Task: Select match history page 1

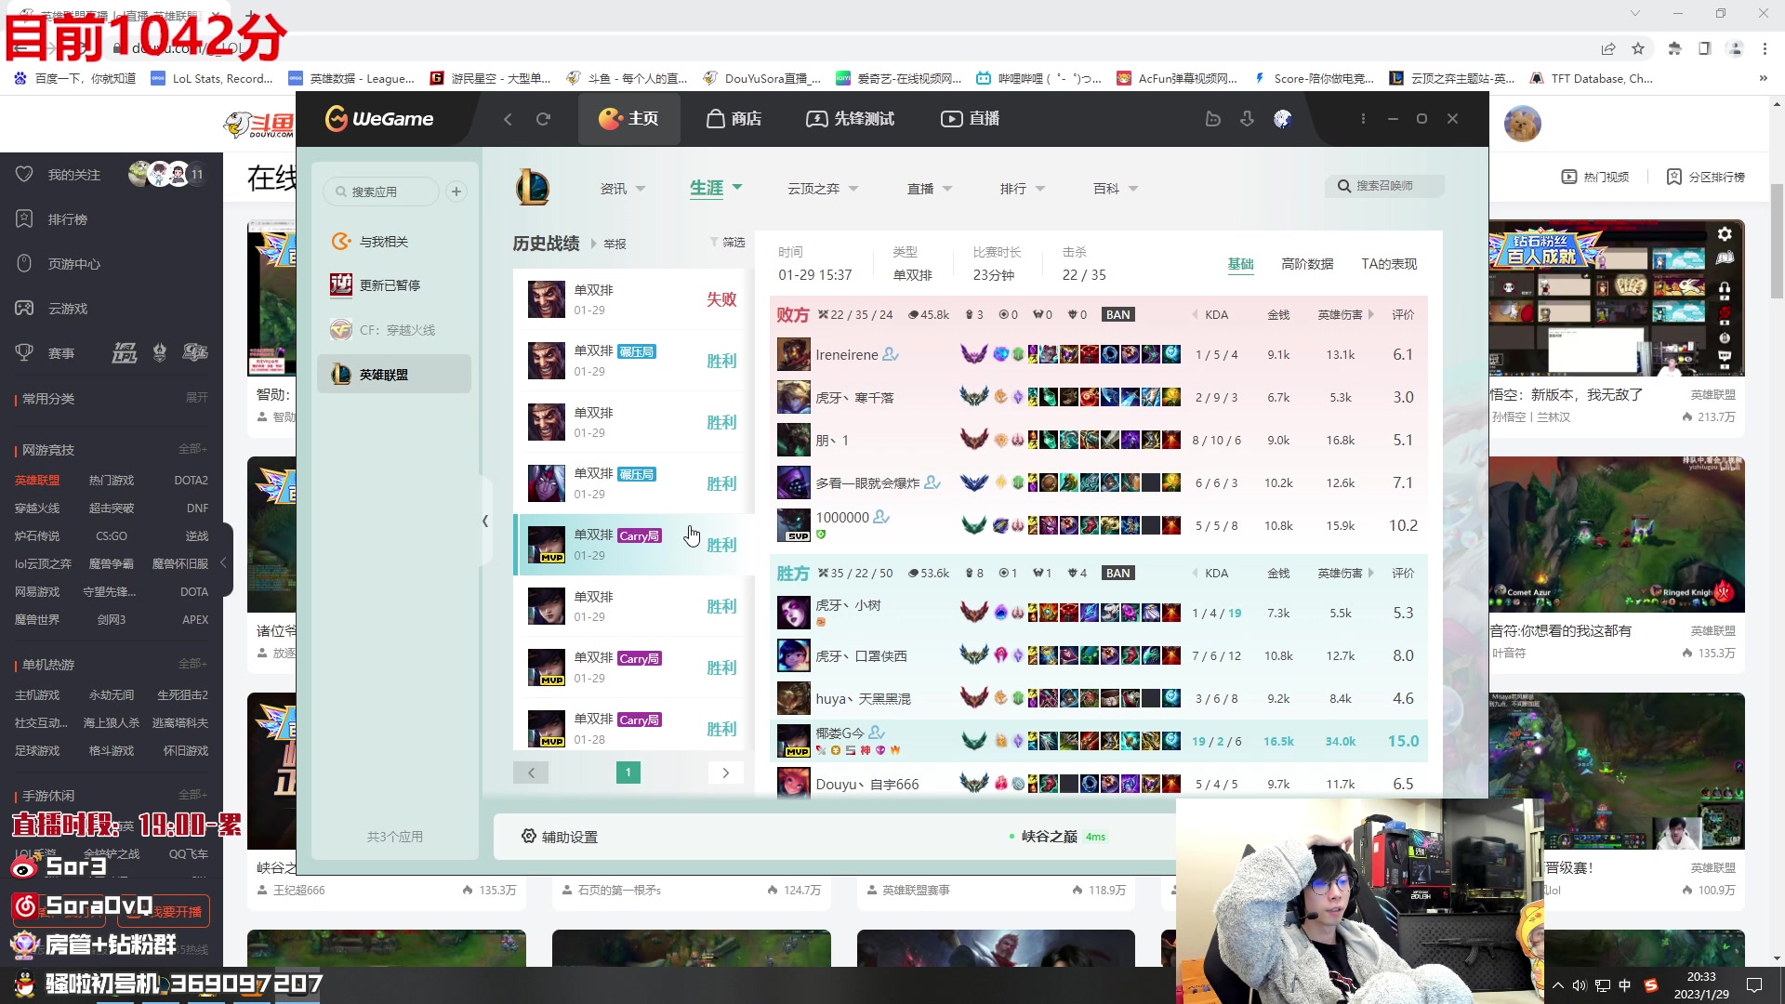Action: [628, 773]
